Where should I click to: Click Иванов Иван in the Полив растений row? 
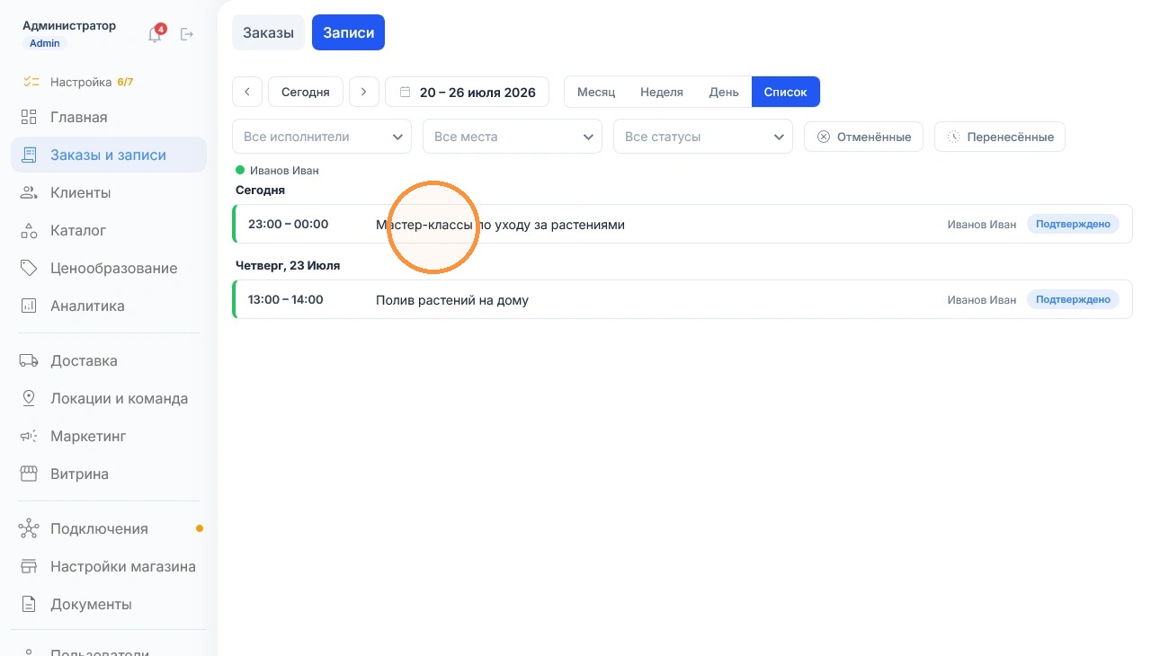point(982,300)
